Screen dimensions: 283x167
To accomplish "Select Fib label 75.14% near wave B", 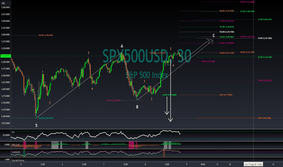I will [114, 101].
